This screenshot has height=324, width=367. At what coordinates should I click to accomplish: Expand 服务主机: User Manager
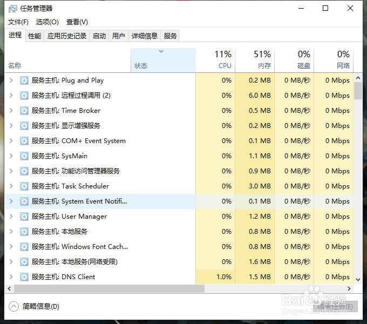click(x=11, y=217)
